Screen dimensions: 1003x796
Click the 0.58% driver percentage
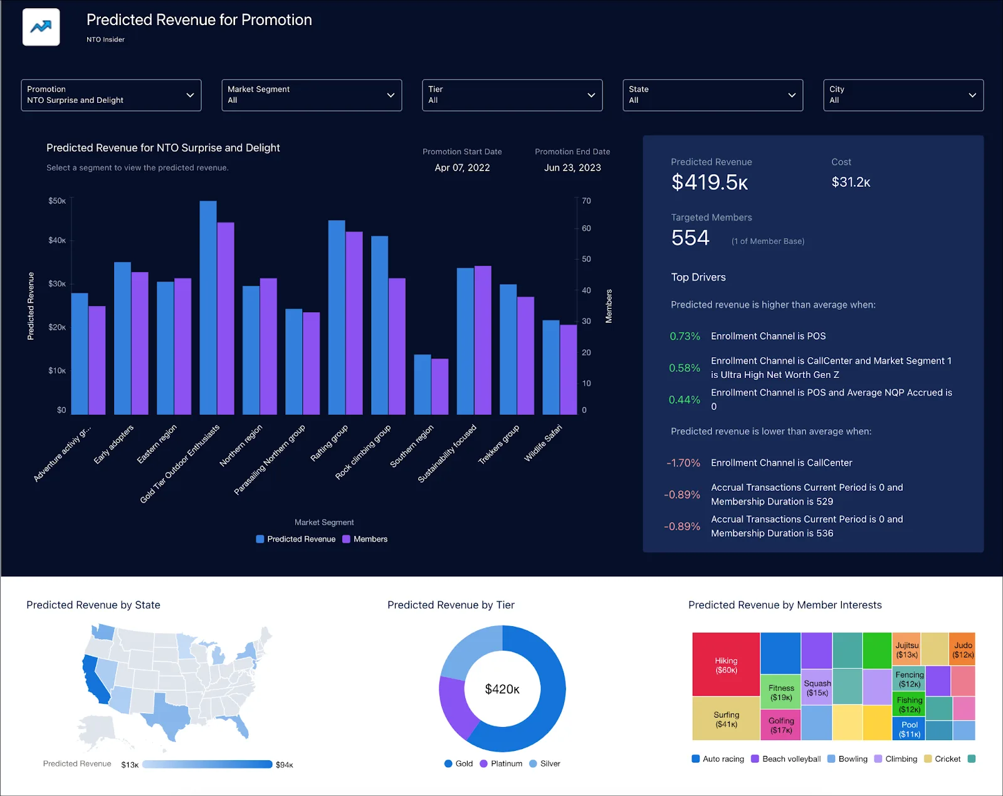tap(685, 368)
